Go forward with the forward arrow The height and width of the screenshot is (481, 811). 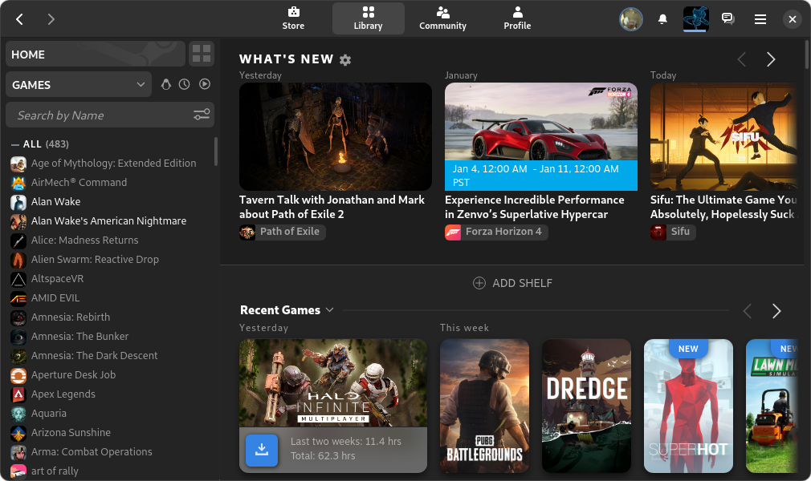tap(51, 19)
